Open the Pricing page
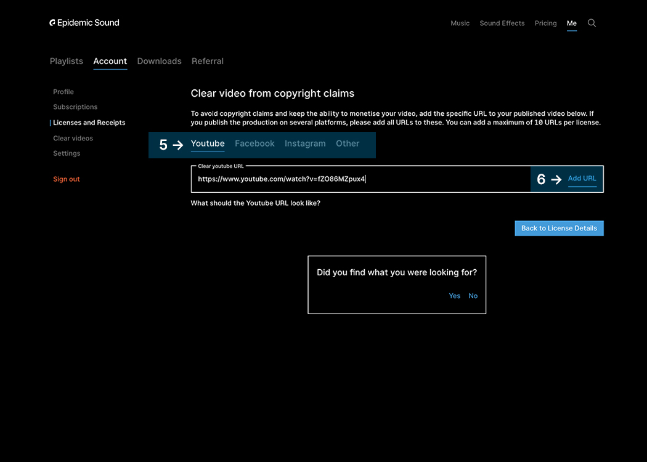The height and width of the screenshot is (462, 647). pyautogui.click(x=545, y=23)
